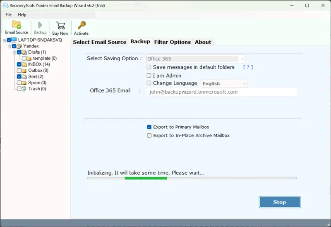Enable the Change Language checkbox
The width and height of the screenshot is (331, 227).
tap(149, 83)
